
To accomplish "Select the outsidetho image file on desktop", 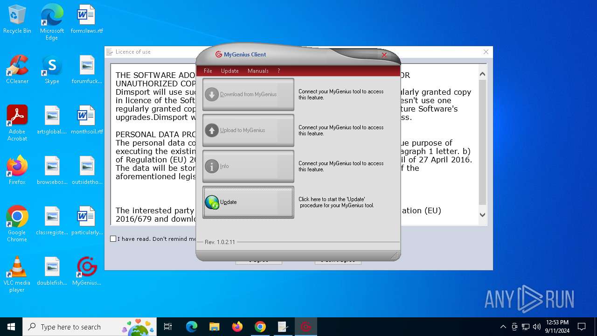I will click(x=87, y=171).
